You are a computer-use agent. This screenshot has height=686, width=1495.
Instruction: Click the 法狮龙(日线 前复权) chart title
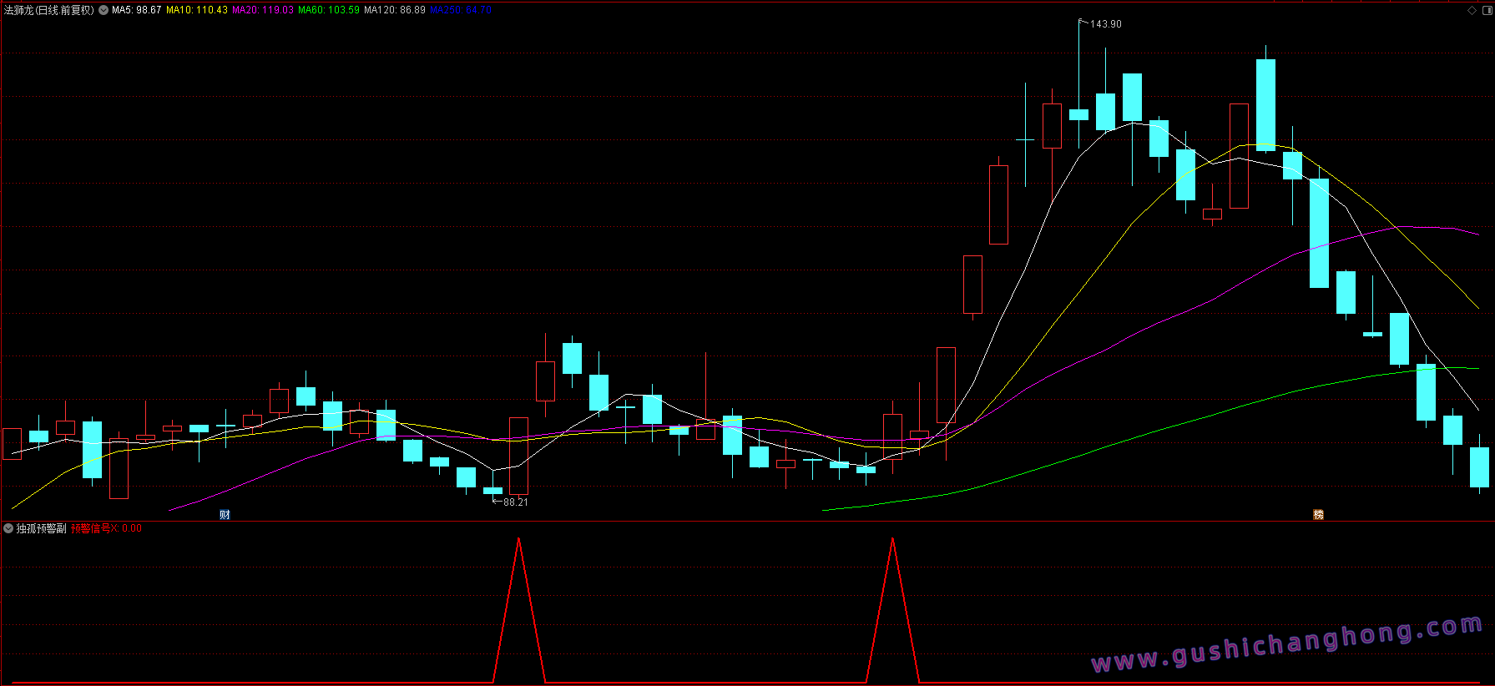tap(49, 10)
